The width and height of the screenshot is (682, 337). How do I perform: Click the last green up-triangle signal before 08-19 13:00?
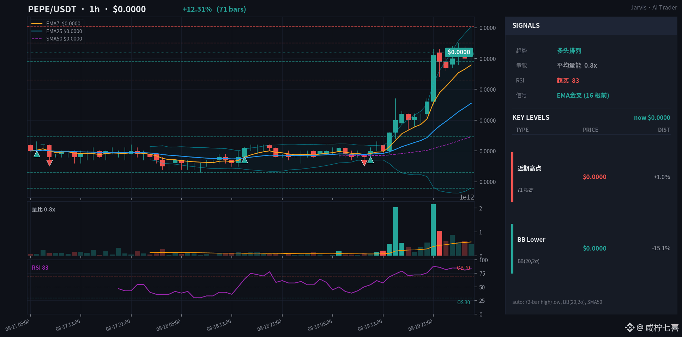pyautogui.click(x=370, y=160)
